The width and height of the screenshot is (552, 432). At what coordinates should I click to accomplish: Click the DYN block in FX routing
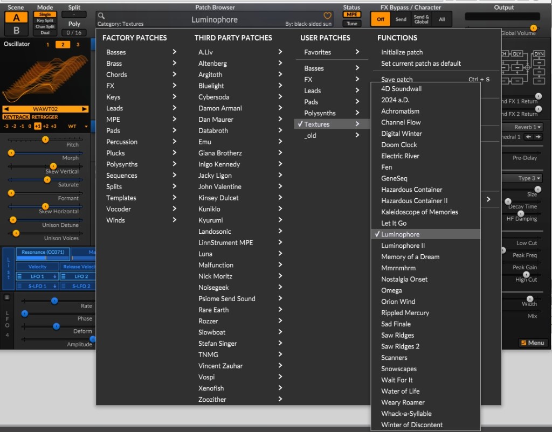point(538,54)
